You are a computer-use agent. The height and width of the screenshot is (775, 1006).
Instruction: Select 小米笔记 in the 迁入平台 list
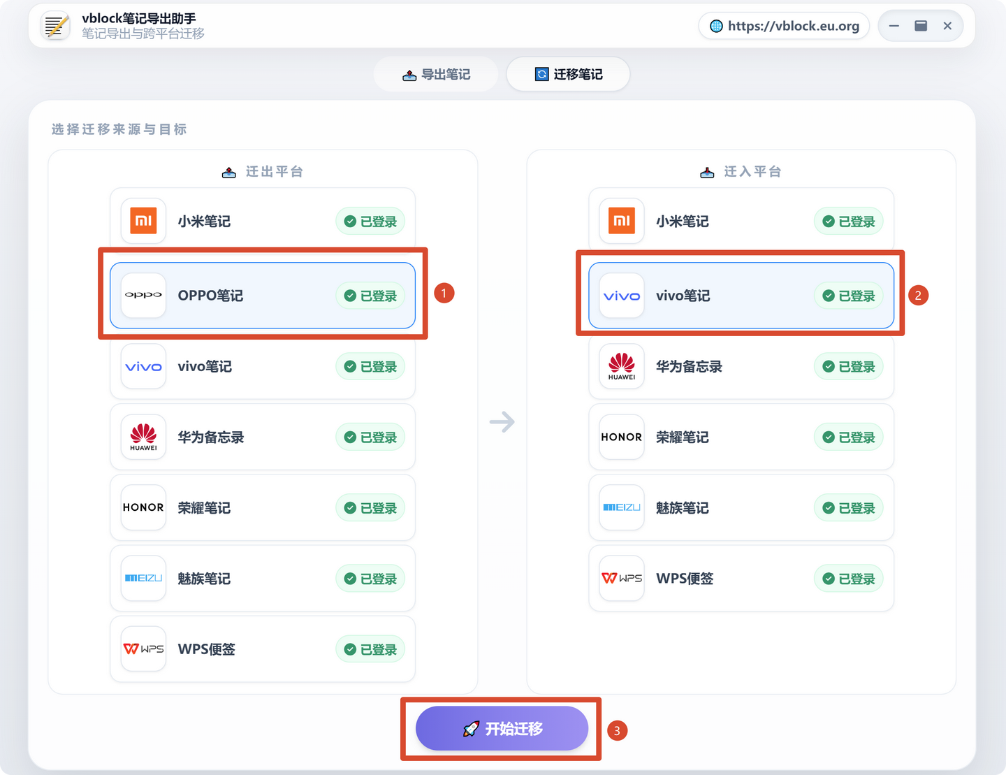click(741, 221)
